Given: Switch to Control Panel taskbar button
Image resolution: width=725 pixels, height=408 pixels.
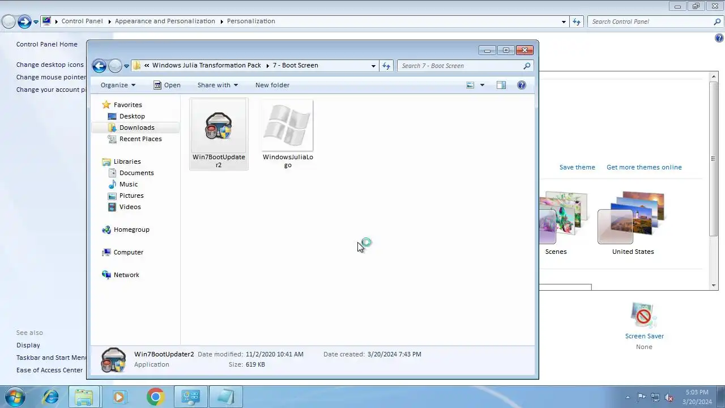Looking at the screenshot, I should click(x=190, y=397).
